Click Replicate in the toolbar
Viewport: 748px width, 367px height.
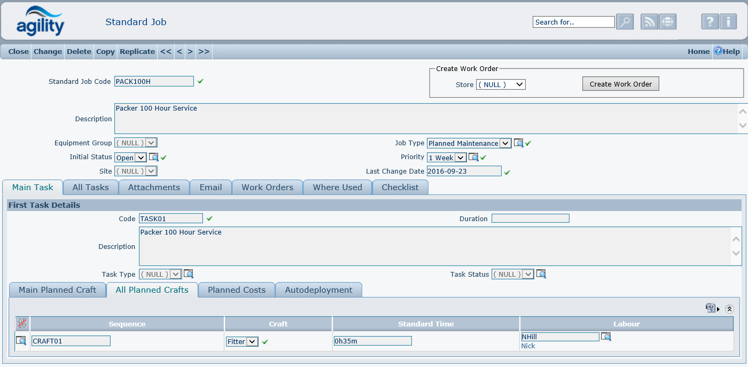coord(137,52)
